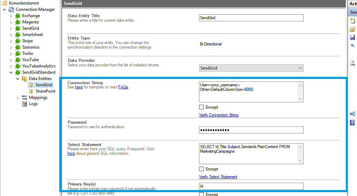This screenshot has width=357, height=196.
Task: Tick Encrypt checkbox under Select Statement
Action: pos(202,169)
